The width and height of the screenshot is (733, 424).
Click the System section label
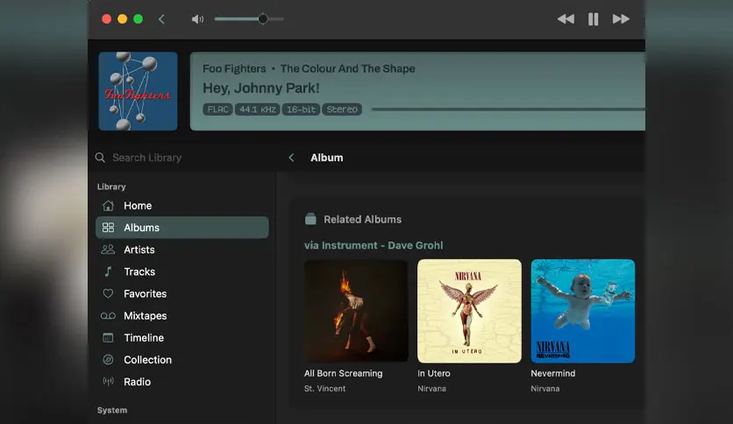click(x=112, y=410)
